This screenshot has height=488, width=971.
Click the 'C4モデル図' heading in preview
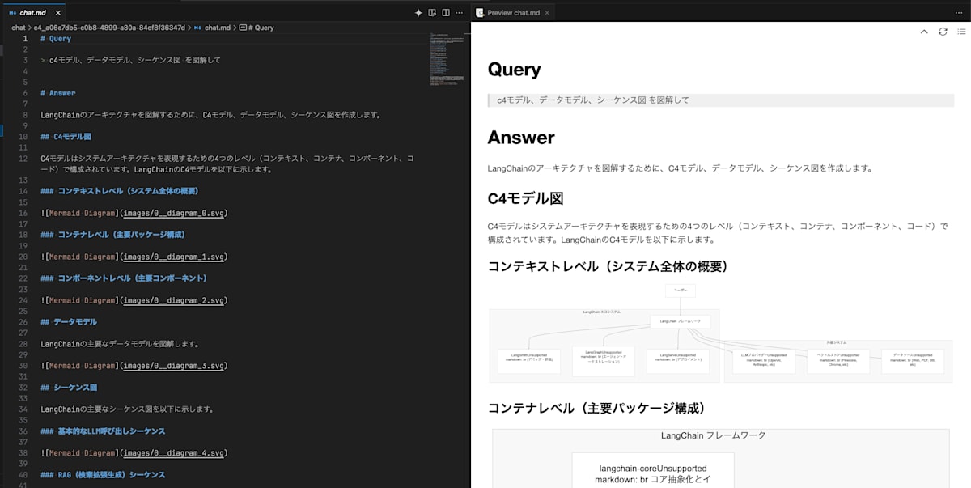[x=525, y=199]
